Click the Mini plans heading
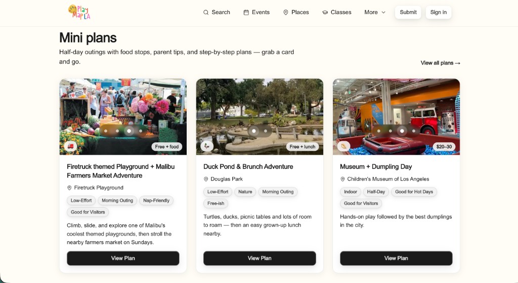518x283 pixels. pos(88,38)
